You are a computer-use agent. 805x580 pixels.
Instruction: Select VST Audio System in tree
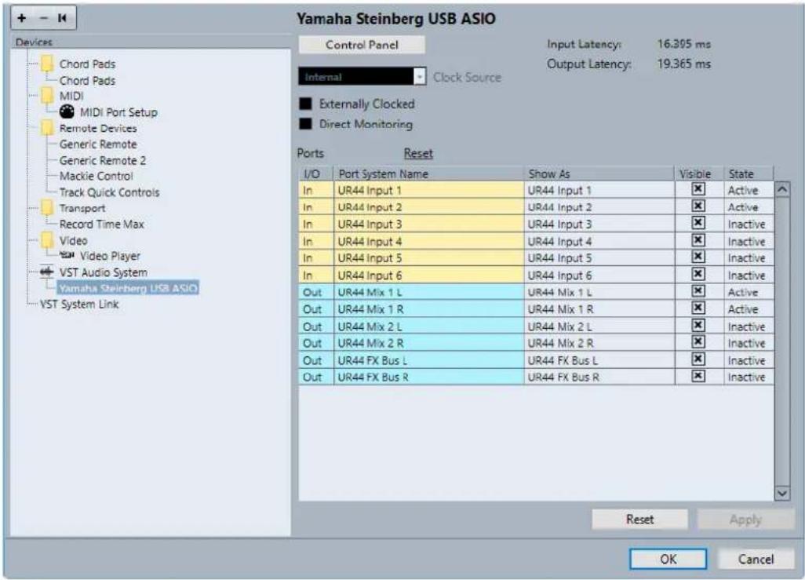point(104,272)
